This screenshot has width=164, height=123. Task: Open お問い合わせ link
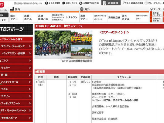(71, 3)
